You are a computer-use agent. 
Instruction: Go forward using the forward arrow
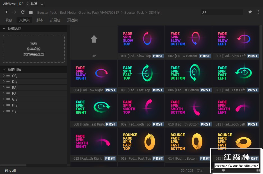coord(15,12)
